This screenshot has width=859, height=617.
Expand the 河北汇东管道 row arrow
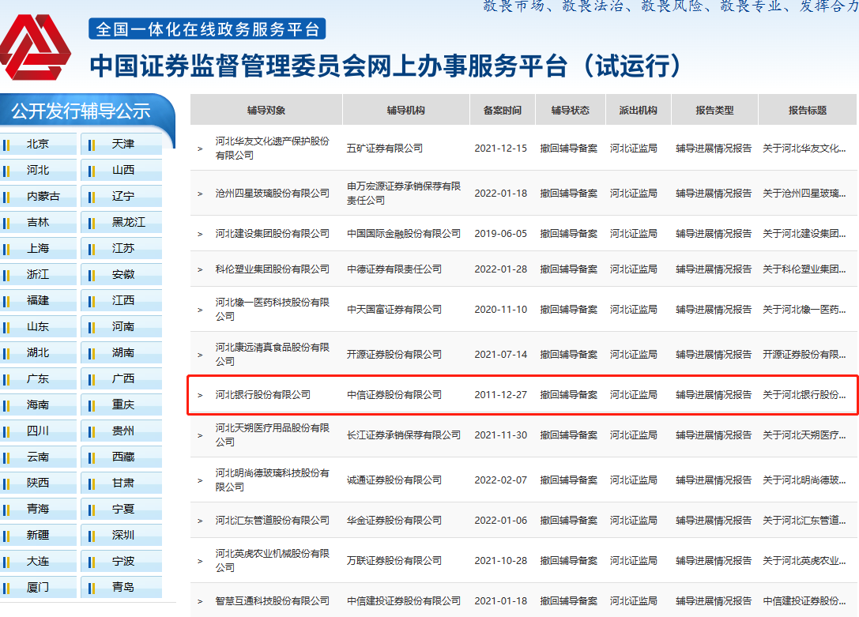[200, 521]
